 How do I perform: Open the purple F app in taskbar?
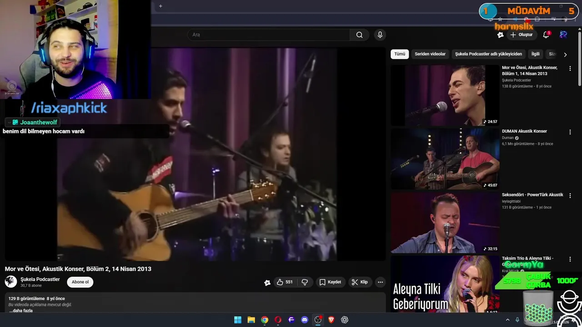pos(291,320)
